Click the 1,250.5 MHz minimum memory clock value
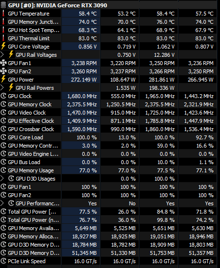The image size is (220, 268). point(121,104)
